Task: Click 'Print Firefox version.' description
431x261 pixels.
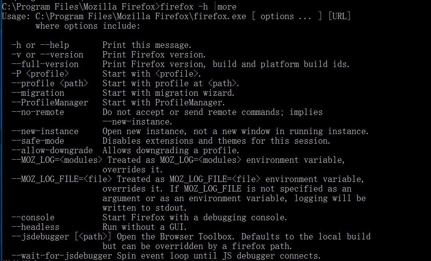Action: [x=154, y=55]
